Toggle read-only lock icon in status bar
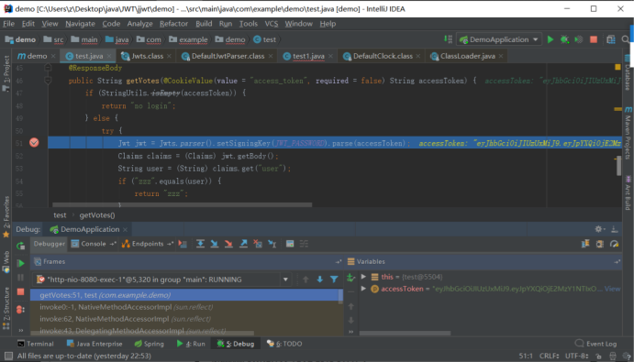The height and width of the screenshot is (362, 634). [x=598, y=356]
